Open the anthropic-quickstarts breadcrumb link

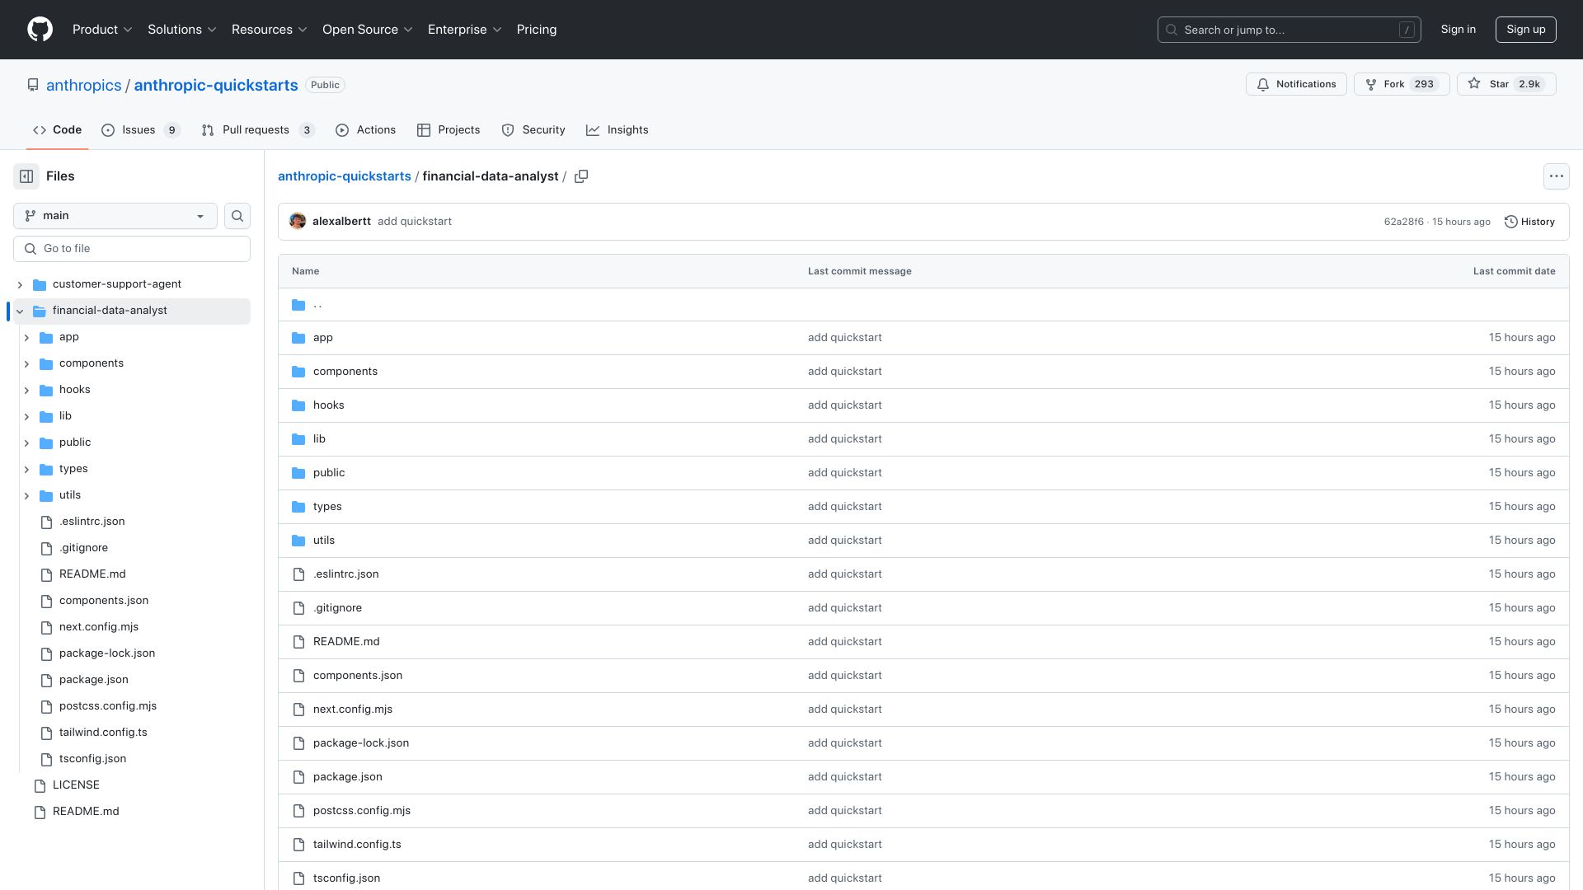[344, 176]
